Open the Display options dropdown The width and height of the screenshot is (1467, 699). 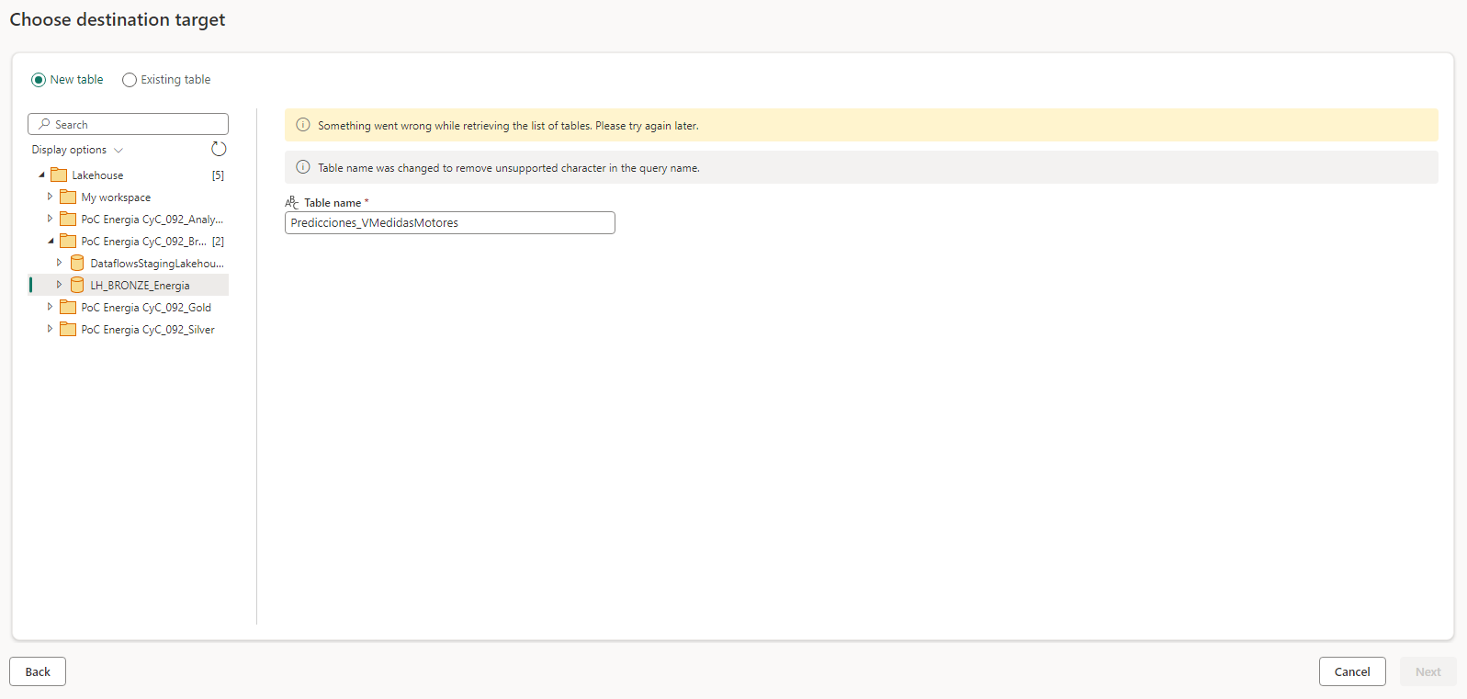click(77, 150)
